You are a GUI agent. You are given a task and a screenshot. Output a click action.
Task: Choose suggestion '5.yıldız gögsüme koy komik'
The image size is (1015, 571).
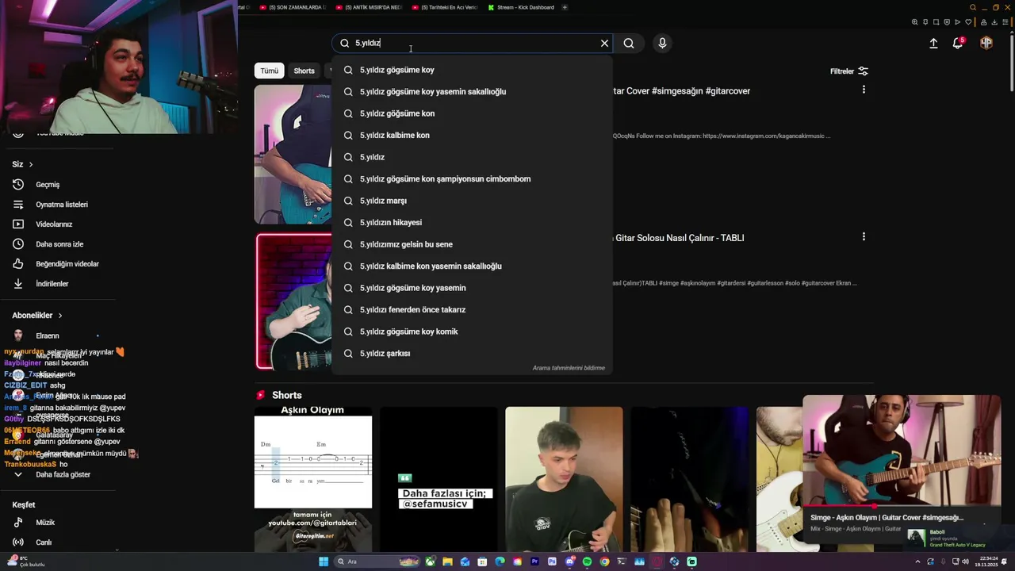tap(472, 331)
